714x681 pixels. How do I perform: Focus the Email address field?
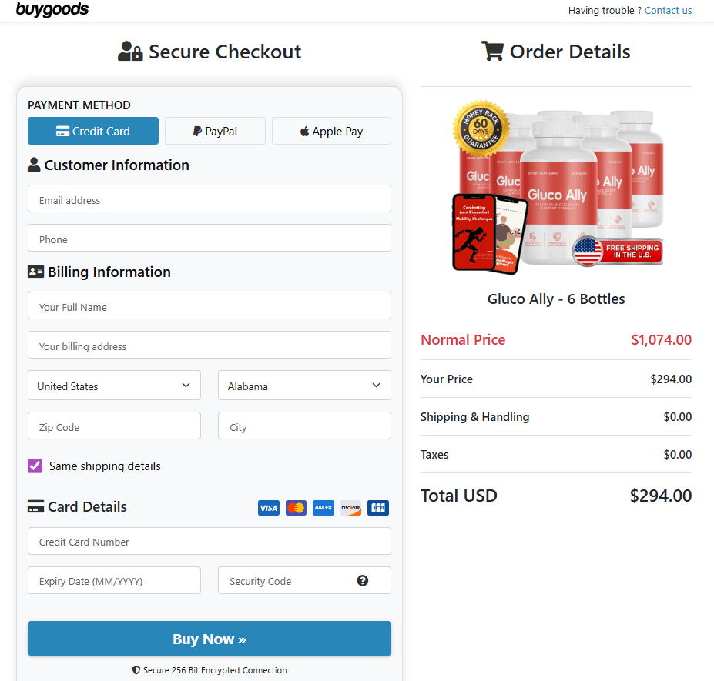209,199
